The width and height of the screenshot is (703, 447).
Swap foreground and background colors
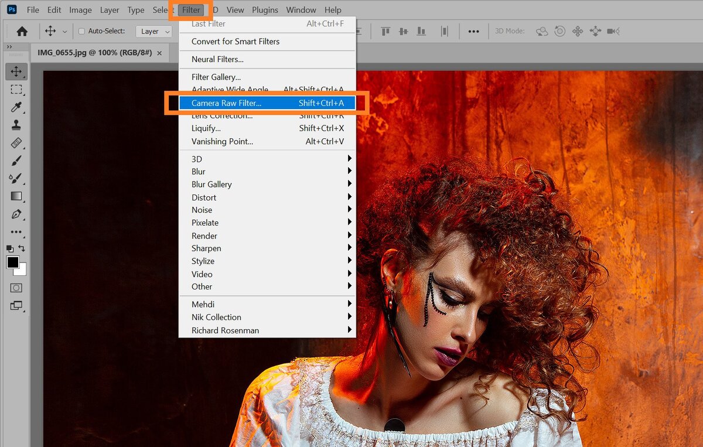click(22, 248)
